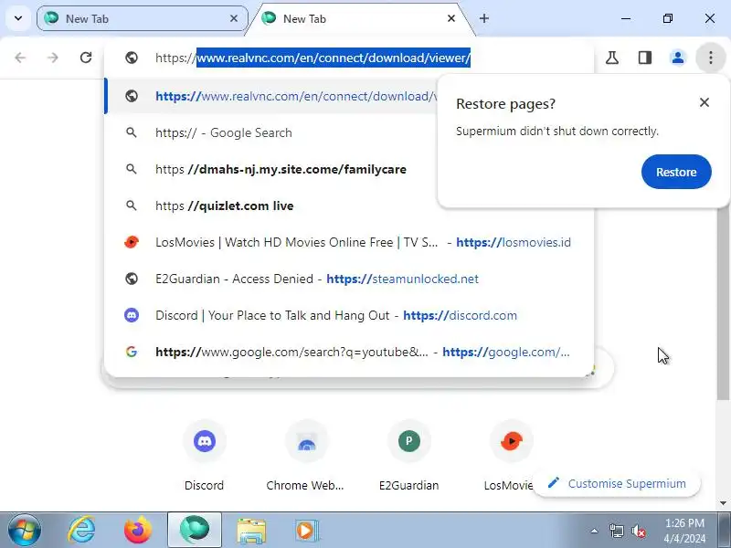Open the profile avatar menu
This screenshot has width=731, height=548.
pyautogui.click(x=677, y=58)
